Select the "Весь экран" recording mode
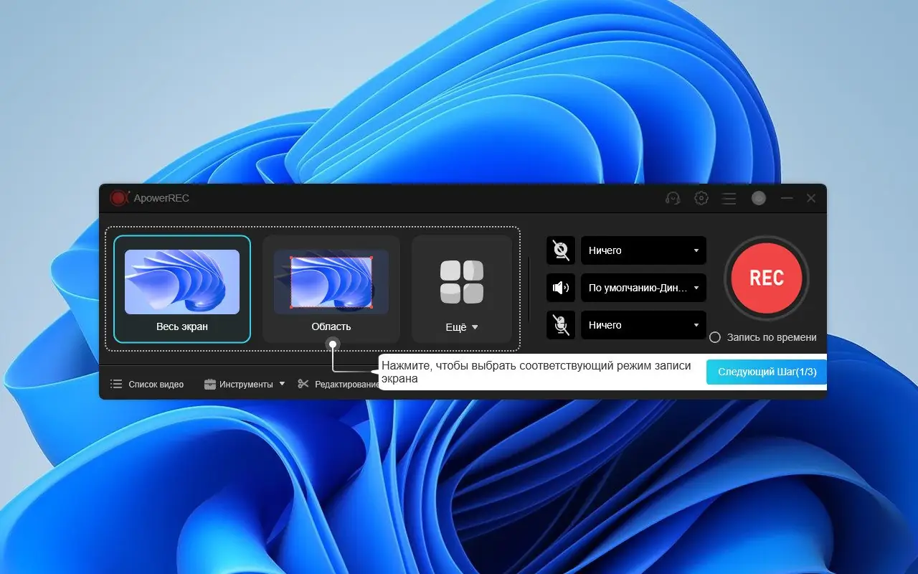Viewport: 918px width, 574px height. (x=182, y=289)
